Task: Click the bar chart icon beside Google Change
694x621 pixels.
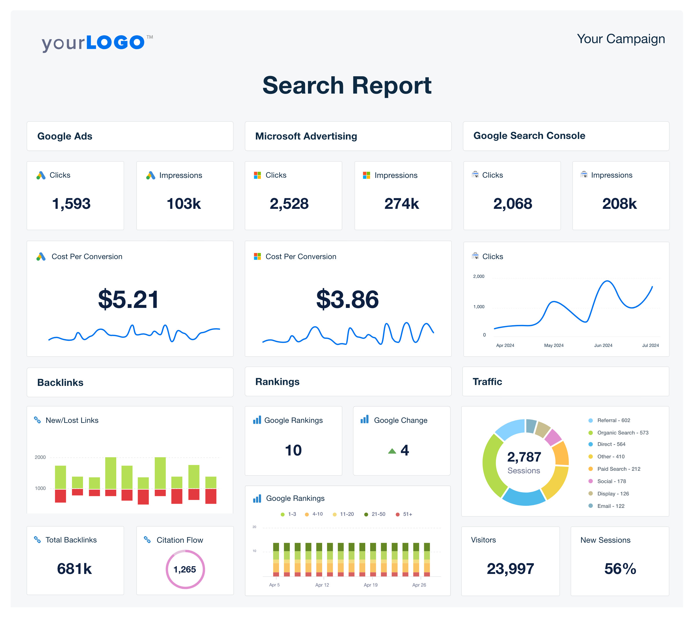Action: 365,420
